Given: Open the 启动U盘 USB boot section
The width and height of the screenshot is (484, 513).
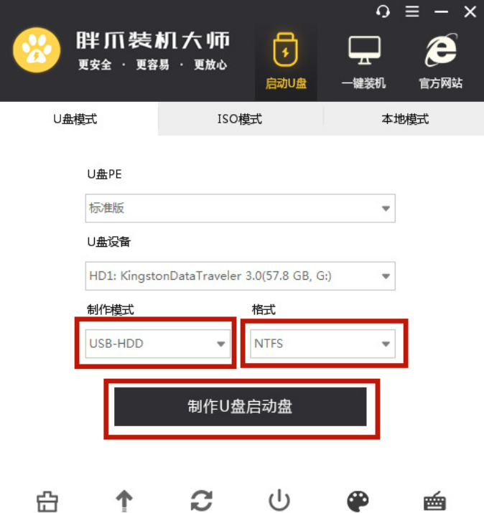Looking at the screenshot, I should point(286,62).
